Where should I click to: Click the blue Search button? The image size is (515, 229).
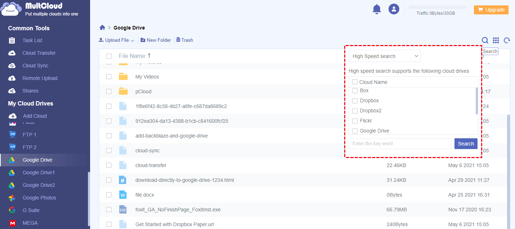(x=466, y=144)
